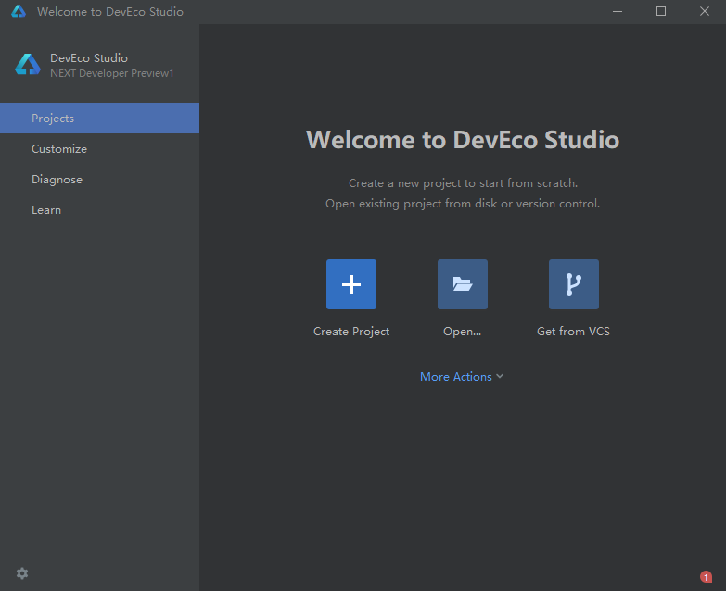This screenshot has height=591, width=726.
Task: Open settings via the gear icon
Action: point(22,573)
